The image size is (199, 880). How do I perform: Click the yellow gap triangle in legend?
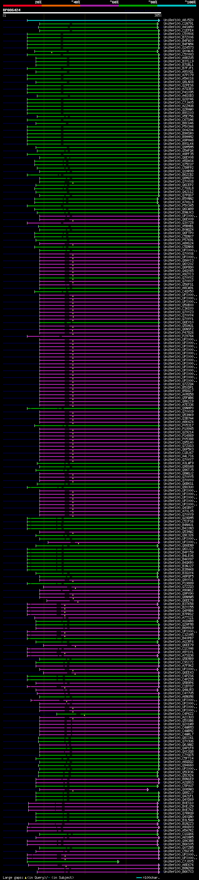point(25,877)
